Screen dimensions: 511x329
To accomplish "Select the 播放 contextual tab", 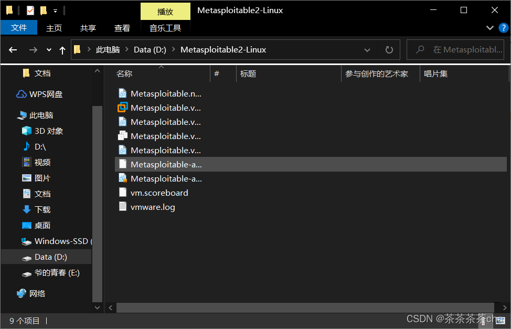I will point(165,12).
